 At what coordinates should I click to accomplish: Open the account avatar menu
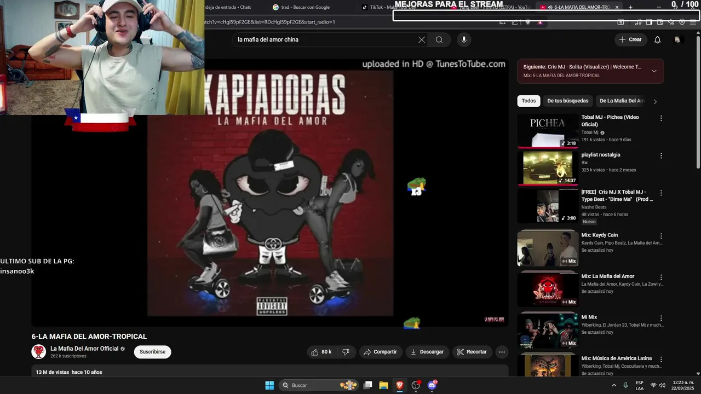(x=677, y=39)
